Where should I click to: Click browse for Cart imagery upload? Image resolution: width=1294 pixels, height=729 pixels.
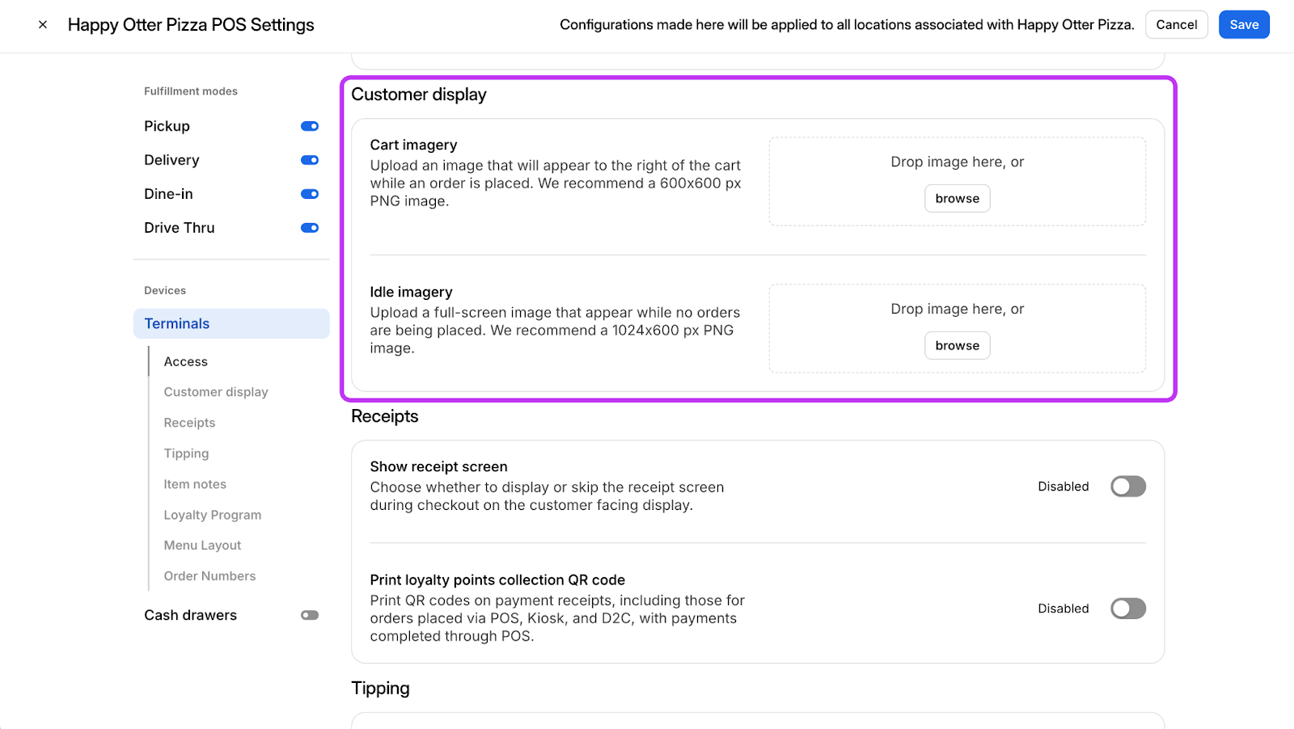click(958, 199)
